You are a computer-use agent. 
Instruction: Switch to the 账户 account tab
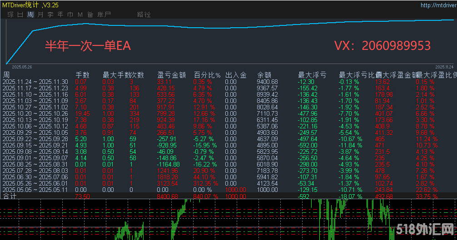click(104, 15)
